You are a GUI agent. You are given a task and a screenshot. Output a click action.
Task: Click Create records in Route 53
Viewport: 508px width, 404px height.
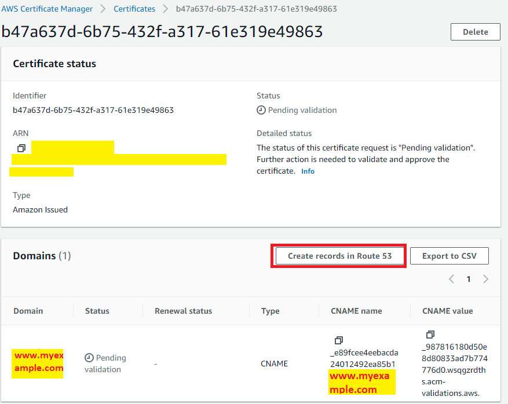point(339,256)
